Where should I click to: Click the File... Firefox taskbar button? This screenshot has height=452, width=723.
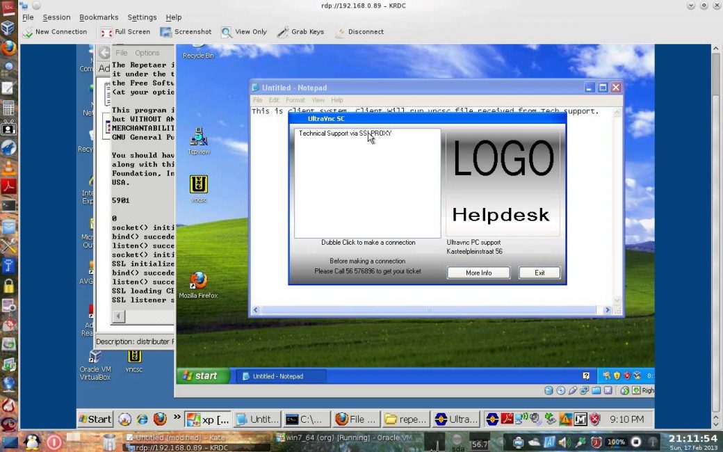click(x=357, y=419)
